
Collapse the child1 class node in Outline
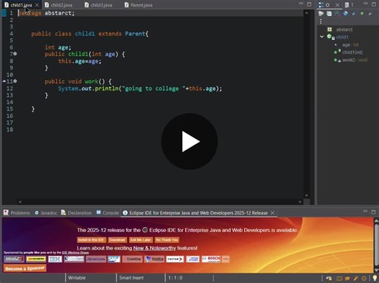(322, 37)
